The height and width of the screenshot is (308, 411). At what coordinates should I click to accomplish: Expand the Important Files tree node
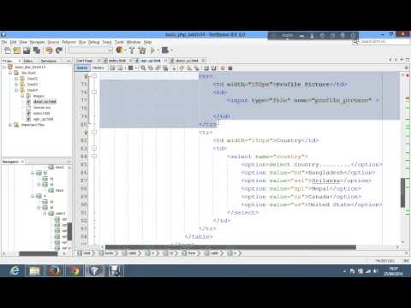coord(10,125)
